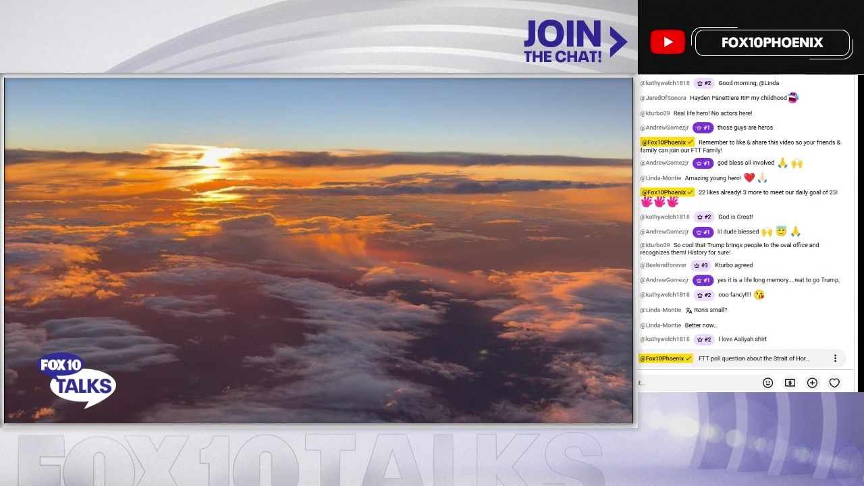Viewport: 864px width, 486px height.
Task: Click the 'Hayden Panettiere RIP my childhood' text
Action: point(738,98)
